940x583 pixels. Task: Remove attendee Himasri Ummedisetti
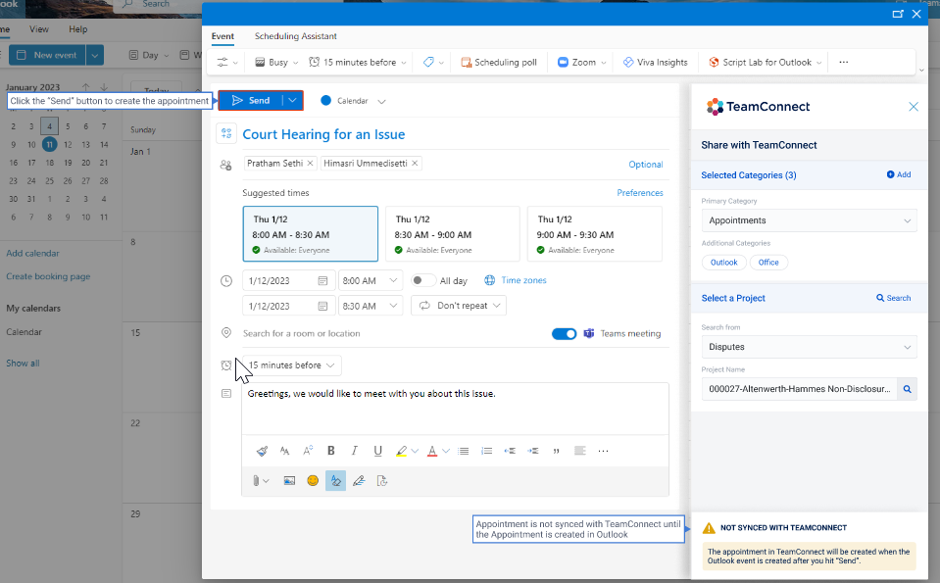click(x=415, y=163)
